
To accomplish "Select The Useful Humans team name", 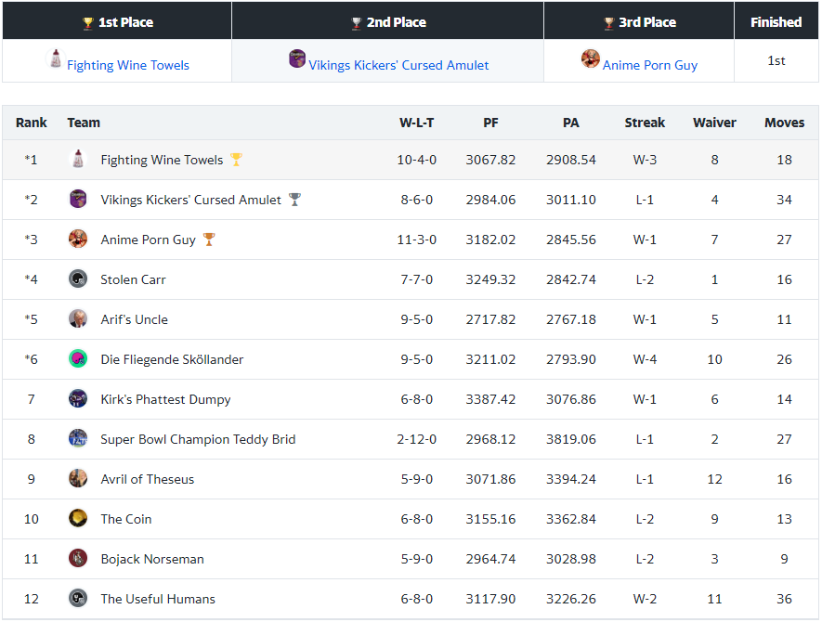I will click(x=158, y=599).
